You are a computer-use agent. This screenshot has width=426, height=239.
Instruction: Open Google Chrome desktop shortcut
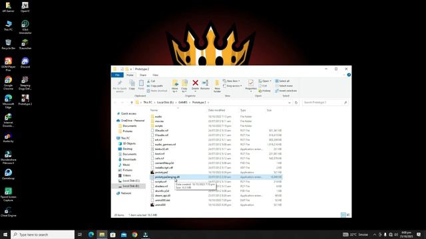pyautogui.click(x=8, y=83)
